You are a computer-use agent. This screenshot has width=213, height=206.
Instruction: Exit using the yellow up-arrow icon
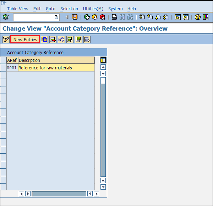95,17
